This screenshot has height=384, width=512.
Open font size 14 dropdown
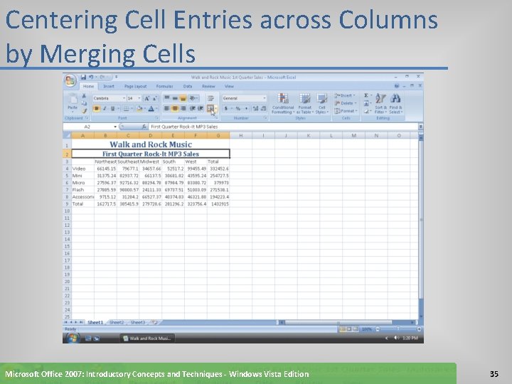tap(139, 98)
